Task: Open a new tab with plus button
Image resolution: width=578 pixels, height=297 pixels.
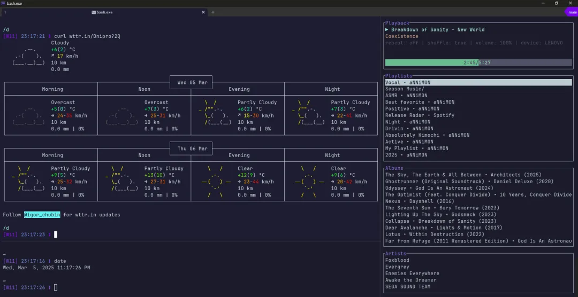Action: coord(212,12)
